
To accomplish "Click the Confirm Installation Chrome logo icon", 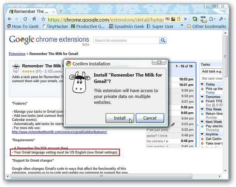I will [69, 64].
